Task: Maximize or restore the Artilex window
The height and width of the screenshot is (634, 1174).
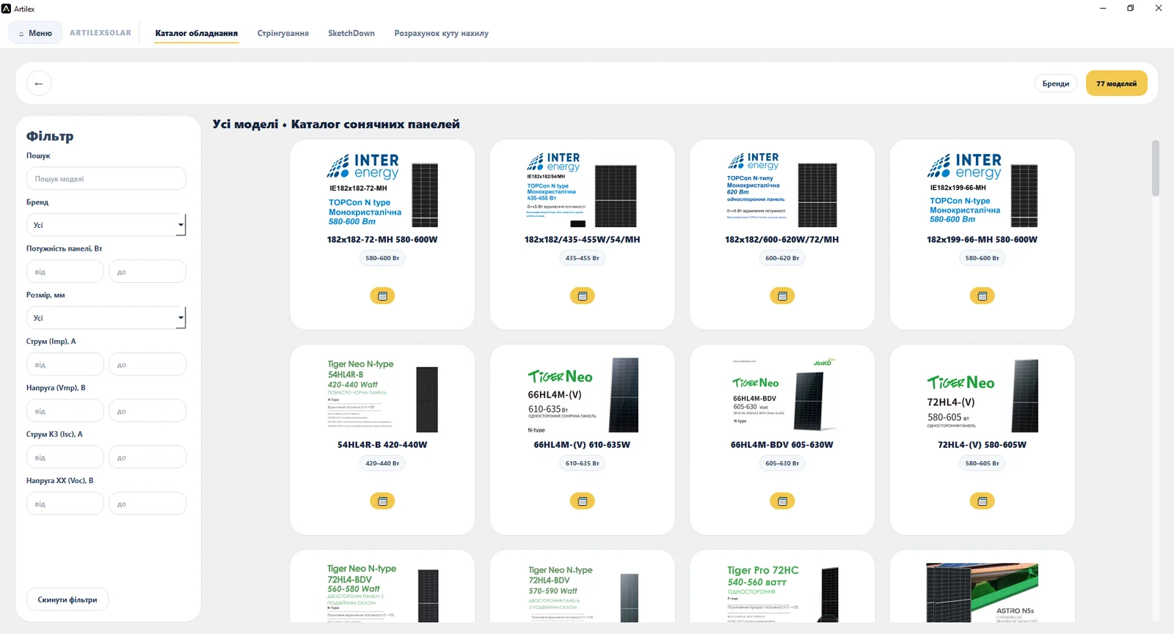Action: point(1131,8)
